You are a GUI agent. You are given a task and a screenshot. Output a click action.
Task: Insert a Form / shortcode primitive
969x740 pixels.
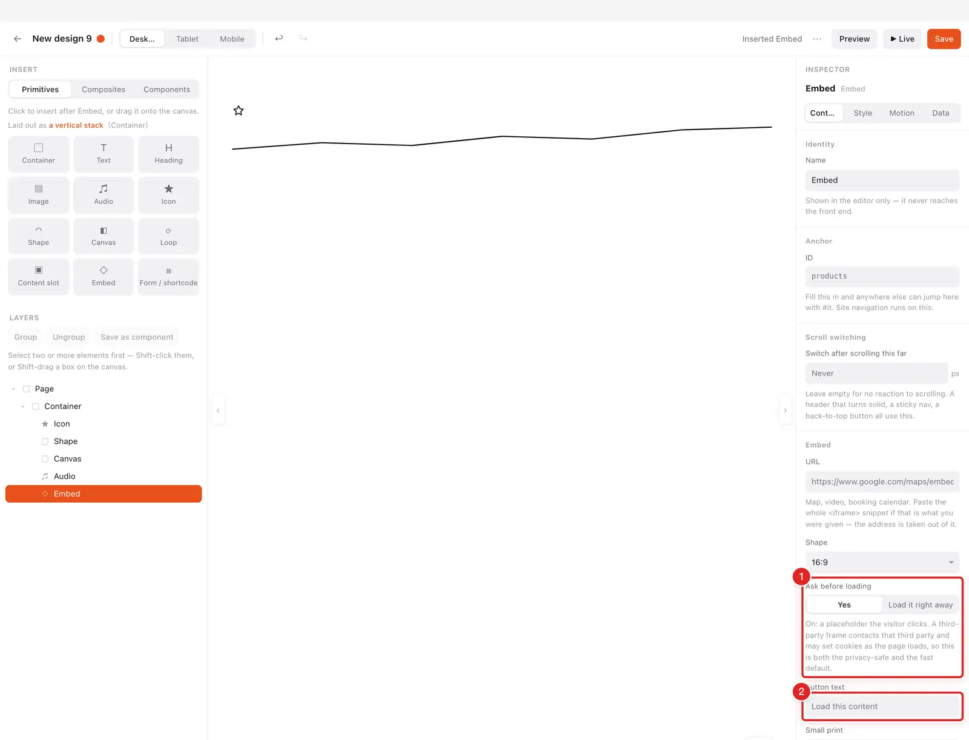168,277
